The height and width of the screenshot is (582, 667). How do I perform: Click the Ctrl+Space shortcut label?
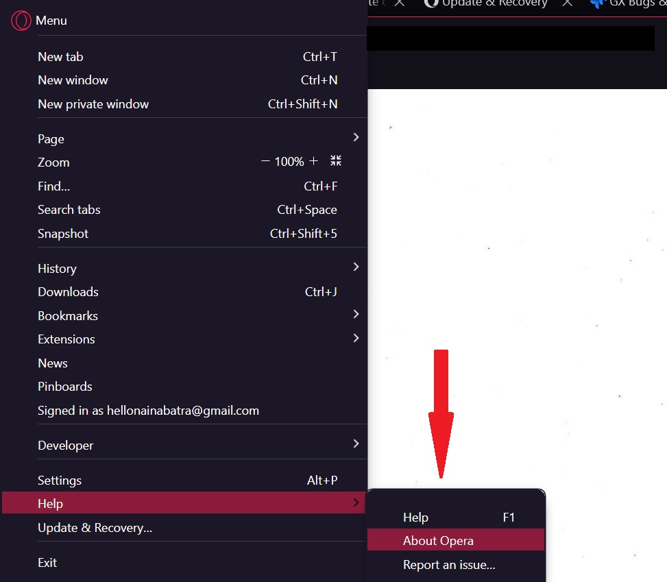click(x=306, y=210)
